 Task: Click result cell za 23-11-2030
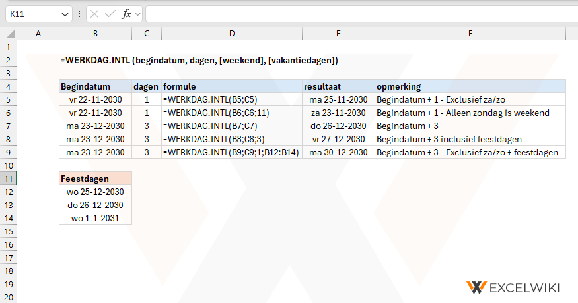(338, 113)
